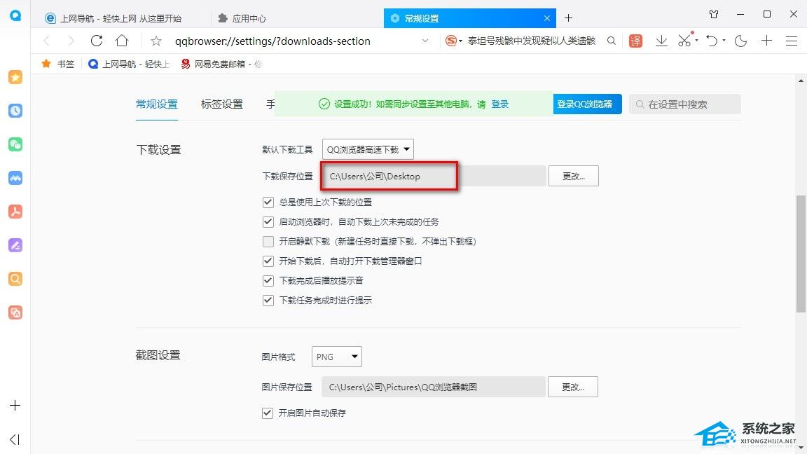The image size is (807, 454).
Task: Open the orange search sidebar icon
Action: point(15,279)
